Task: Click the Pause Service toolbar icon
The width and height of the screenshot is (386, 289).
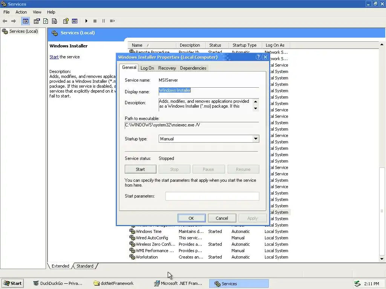Action: click(x=104, y=21)
